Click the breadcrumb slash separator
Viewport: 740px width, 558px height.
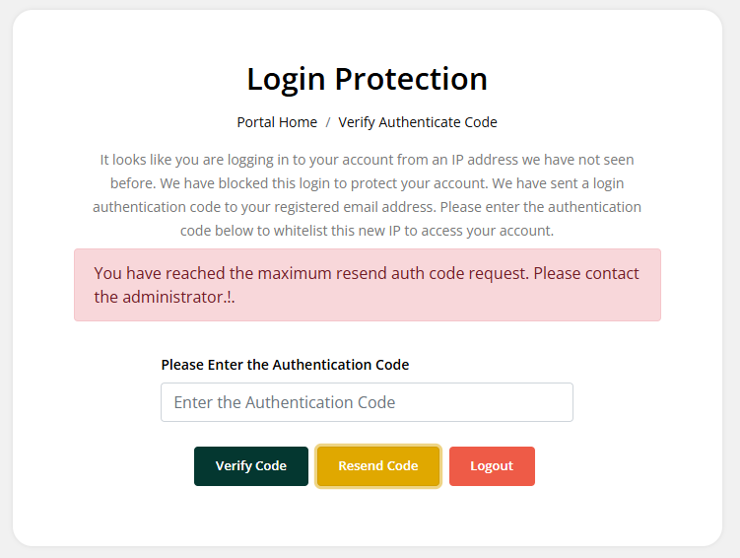(328, 122)
